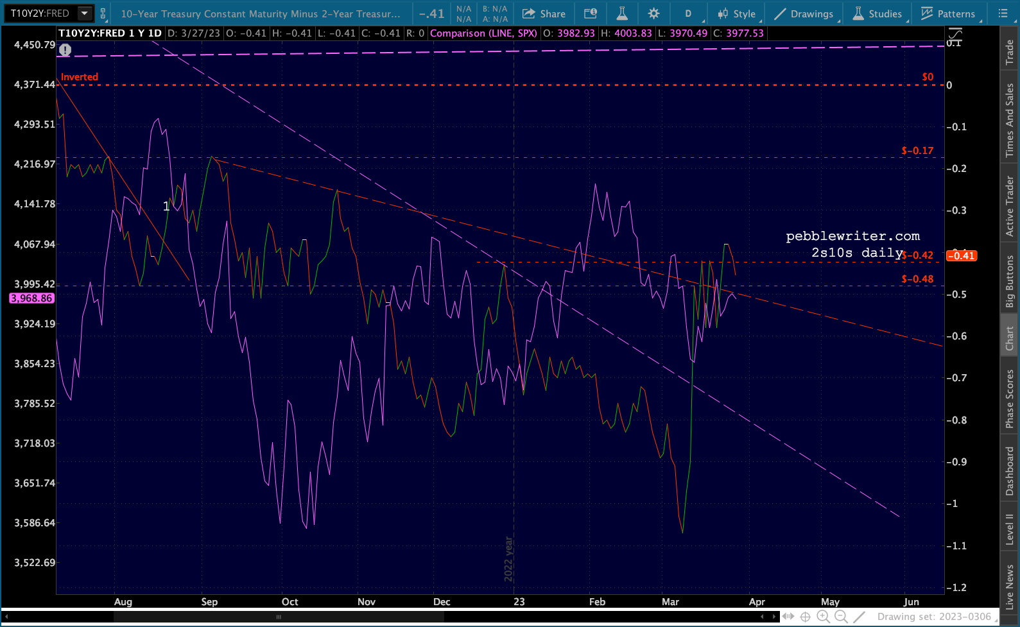The width and height of the screenshot is (1020, 627).
Task: Click the 'C: 3977.53' comparison close value
Action: 738,33
